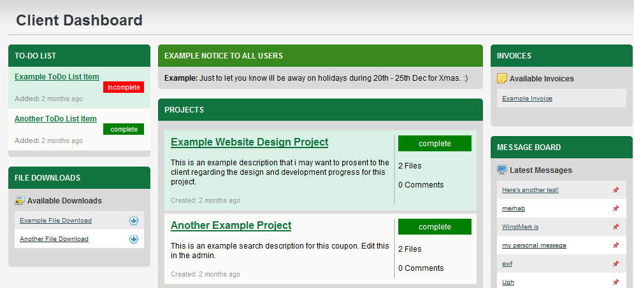Click the complete badge on Another ToDo List Item
The image size is (634, 288).
124,129
